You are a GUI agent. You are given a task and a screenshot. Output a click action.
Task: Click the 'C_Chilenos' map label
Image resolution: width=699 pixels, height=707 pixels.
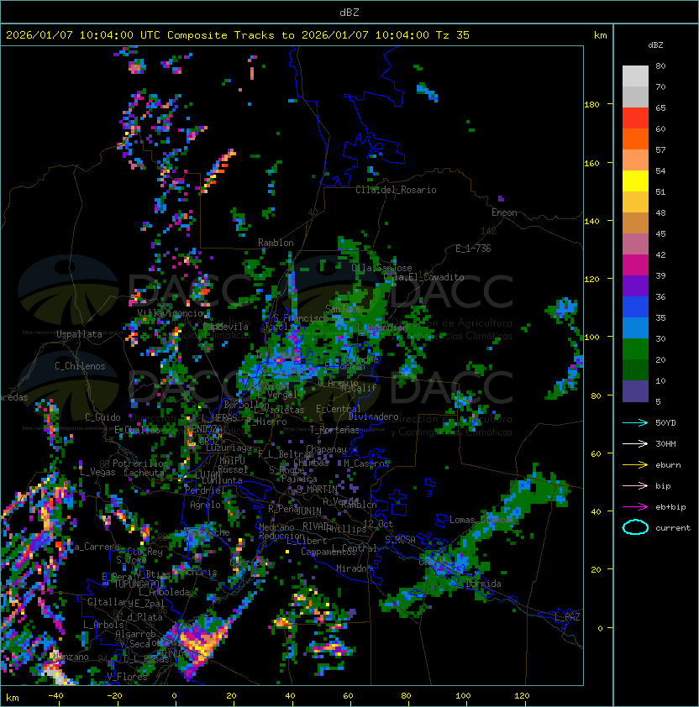pos(80,366)
